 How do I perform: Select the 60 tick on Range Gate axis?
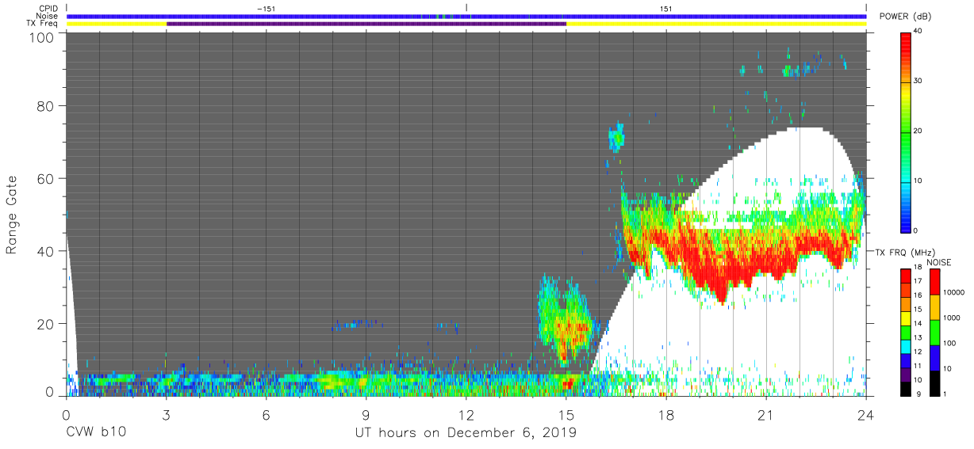pyautogui.click(x=46, y=178)
